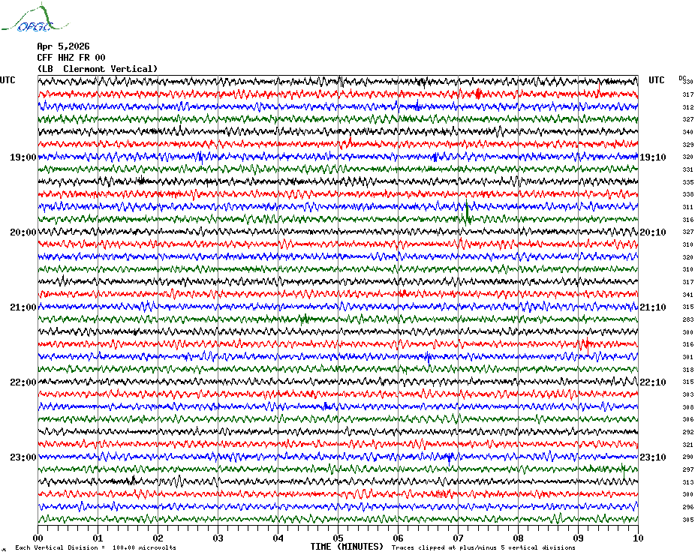
Task: Click the "21:10" time label at the right
Action: [x=653, y=307]
